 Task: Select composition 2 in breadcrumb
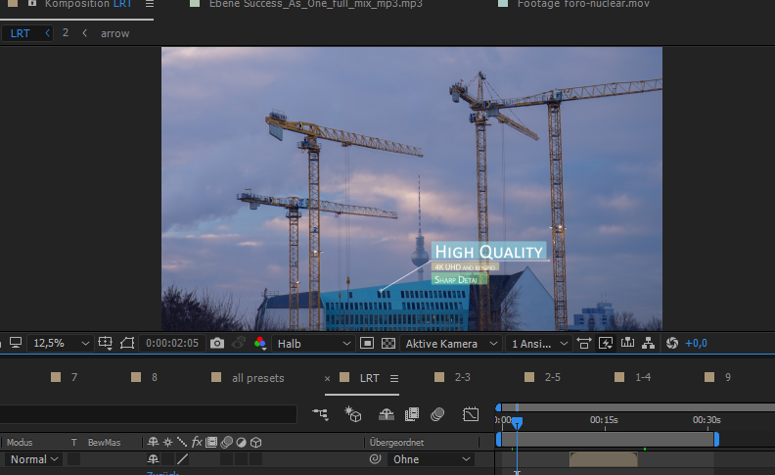[x=66, y=32]
